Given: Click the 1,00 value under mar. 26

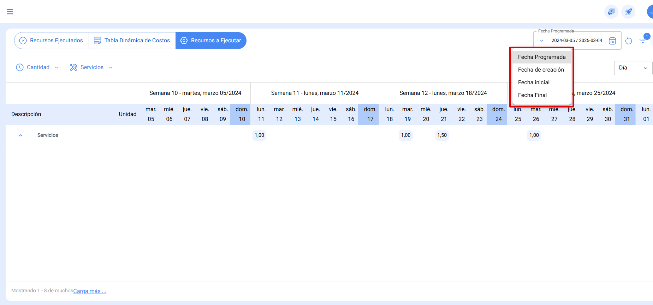Looking at the screenshot, I should [x=534, y=135].
